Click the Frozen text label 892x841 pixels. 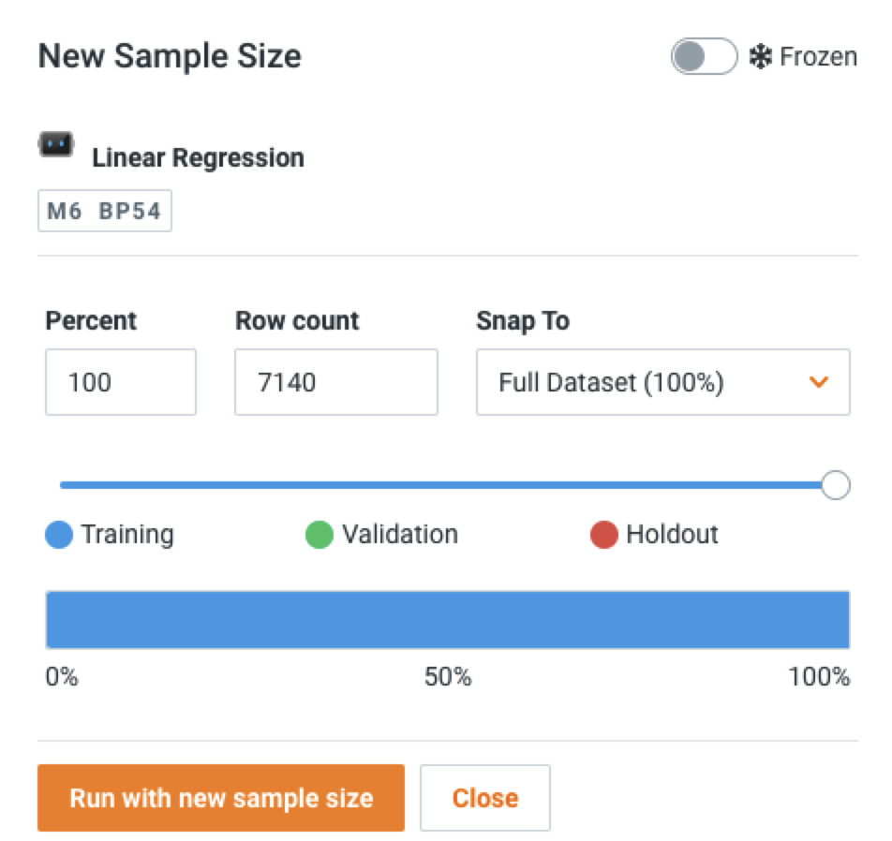pyautogui.click(x=818, y=57)
